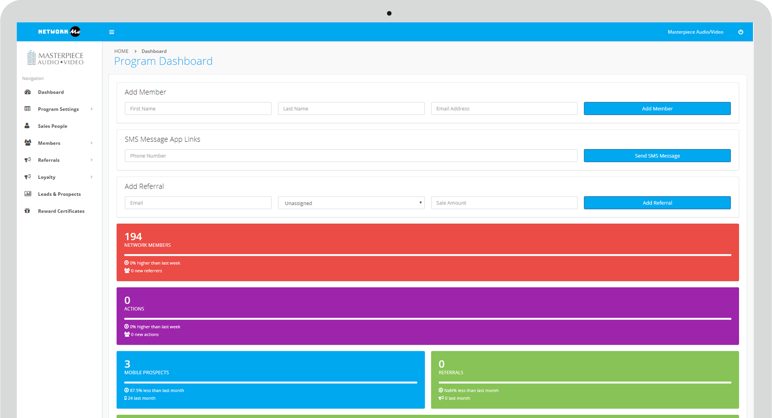Click the Phone Number input field
This screenshot has width=772, height=418.
[x=351, y=156]
